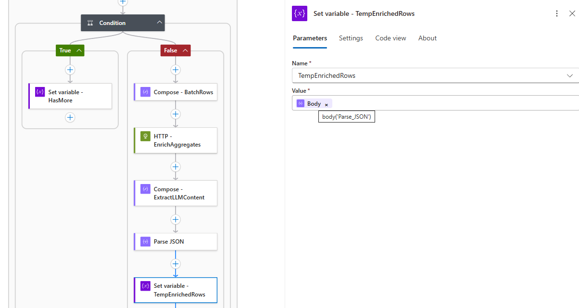The width and height of the screenshot is (579, 308).
Task: Open the About tab
Action: pos(427,38)
